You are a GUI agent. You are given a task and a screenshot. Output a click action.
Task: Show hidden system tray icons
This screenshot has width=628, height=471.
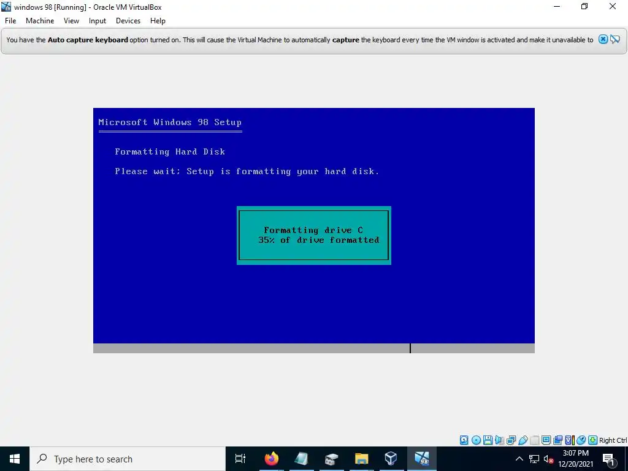[x=519, y=459]
